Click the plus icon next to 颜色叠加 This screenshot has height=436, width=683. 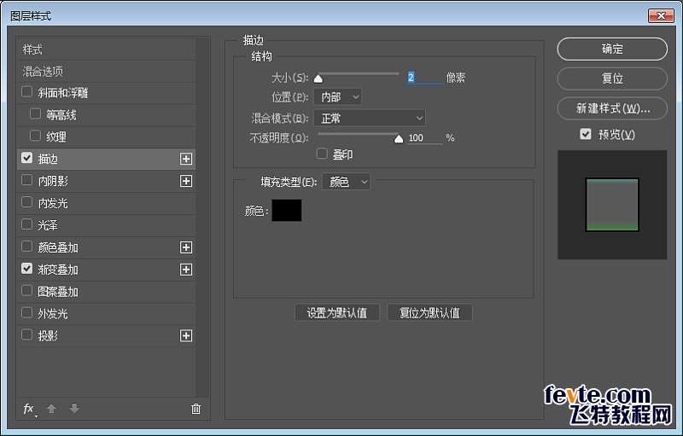(186, 247)
